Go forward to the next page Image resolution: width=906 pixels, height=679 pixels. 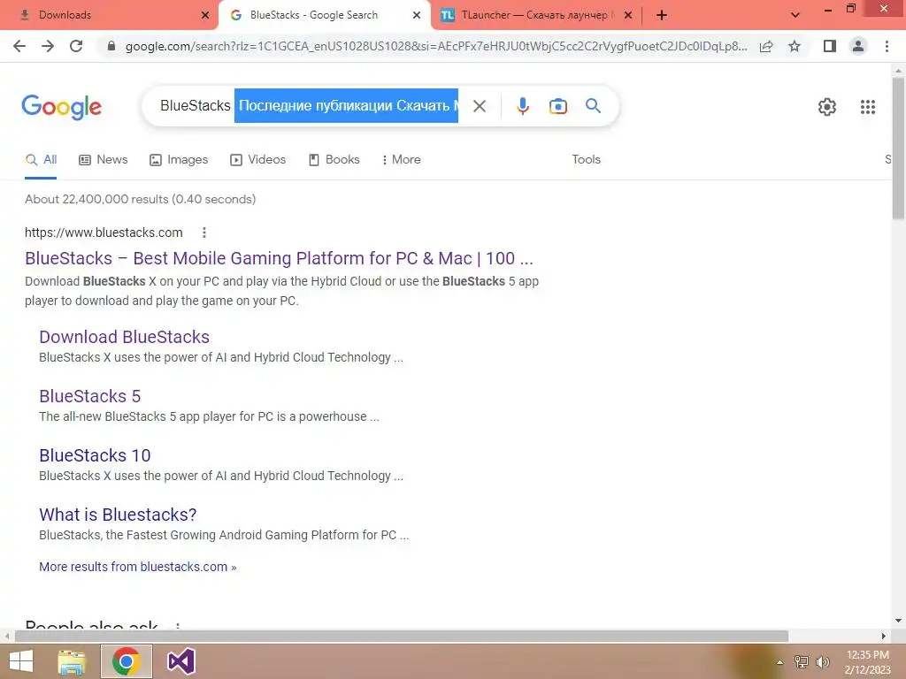pos(48,46)
